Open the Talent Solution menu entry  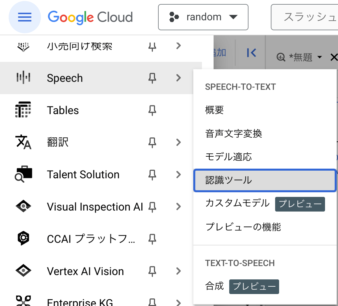coord(83,174)
